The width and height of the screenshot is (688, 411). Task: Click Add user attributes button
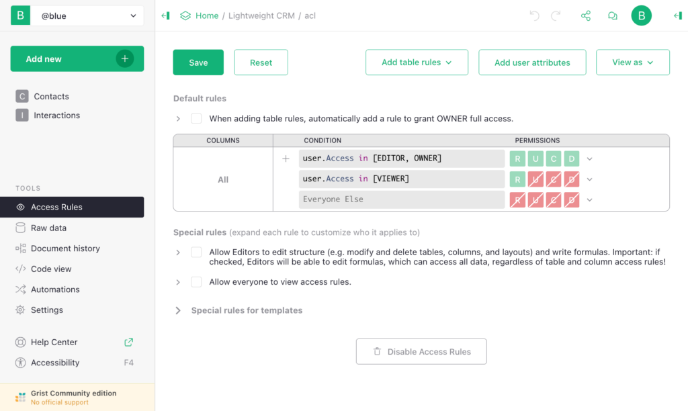532,62
